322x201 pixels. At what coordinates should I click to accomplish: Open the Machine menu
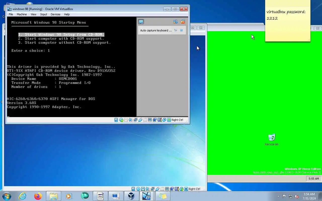click(x=22, y=14)
